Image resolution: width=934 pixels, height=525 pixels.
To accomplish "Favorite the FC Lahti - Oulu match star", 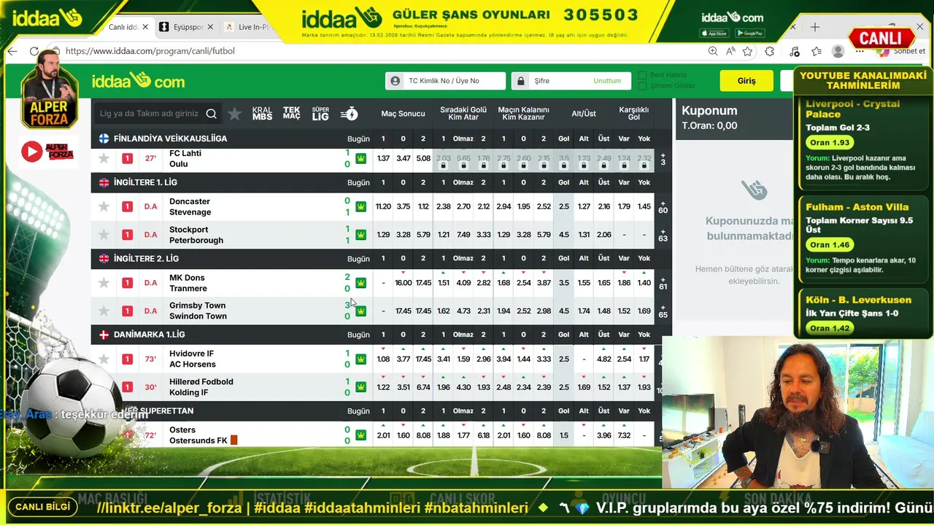I will (x=104, y=158).
